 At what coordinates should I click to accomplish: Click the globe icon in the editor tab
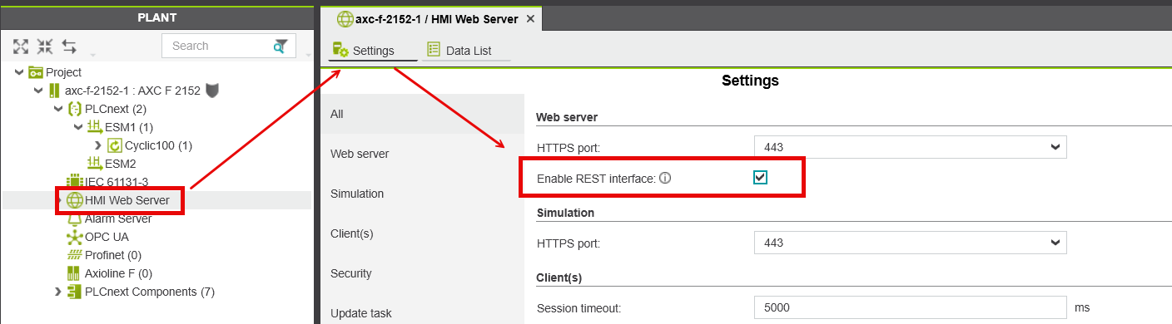(x=345, y=18)
